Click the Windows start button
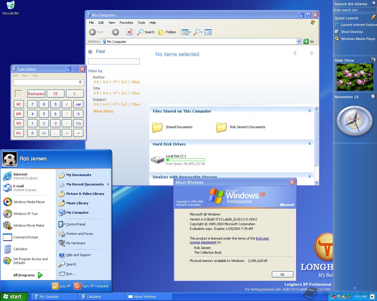 [14, 297]
